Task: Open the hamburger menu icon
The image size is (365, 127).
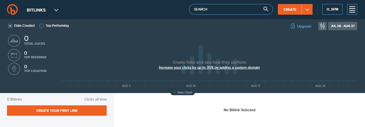Action: (x=352, y=9)
